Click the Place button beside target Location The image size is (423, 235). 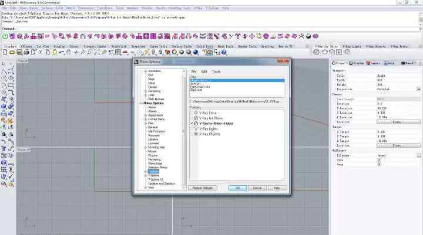click(398, 145)
